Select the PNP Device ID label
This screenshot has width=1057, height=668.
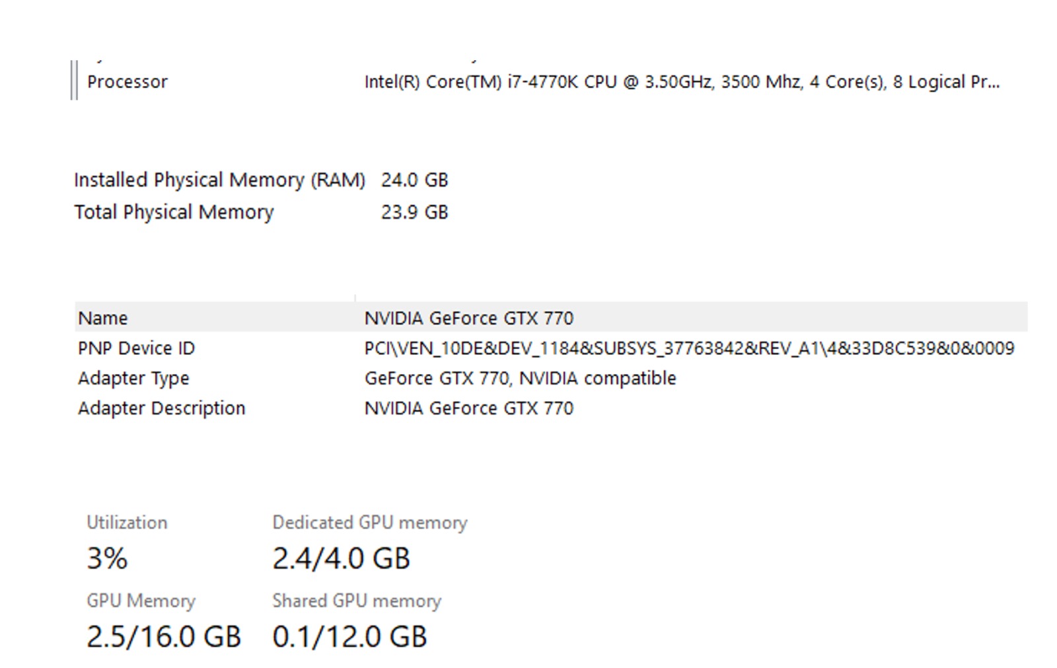pos(136,348)
